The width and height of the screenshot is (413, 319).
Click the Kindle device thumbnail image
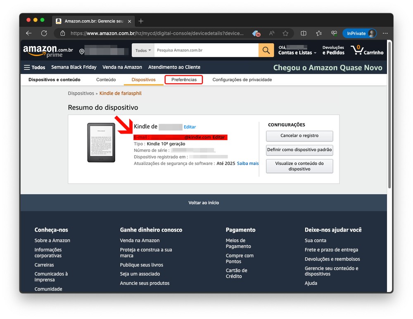[101, 142]
